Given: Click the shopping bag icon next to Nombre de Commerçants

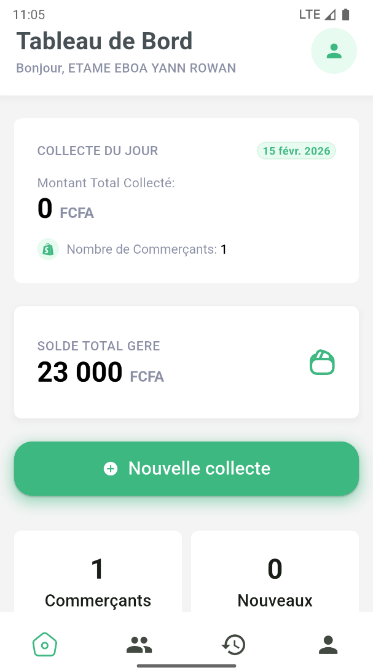Looking at the screenshot, I should tap(48, 249).
